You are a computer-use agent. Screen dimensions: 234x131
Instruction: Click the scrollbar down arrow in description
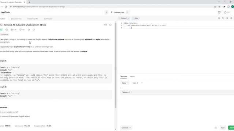(x=116, y=130)
